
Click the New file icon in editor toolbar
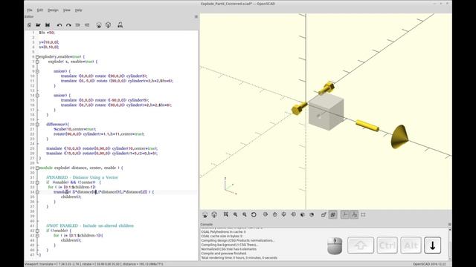click(x=30, y=25)
